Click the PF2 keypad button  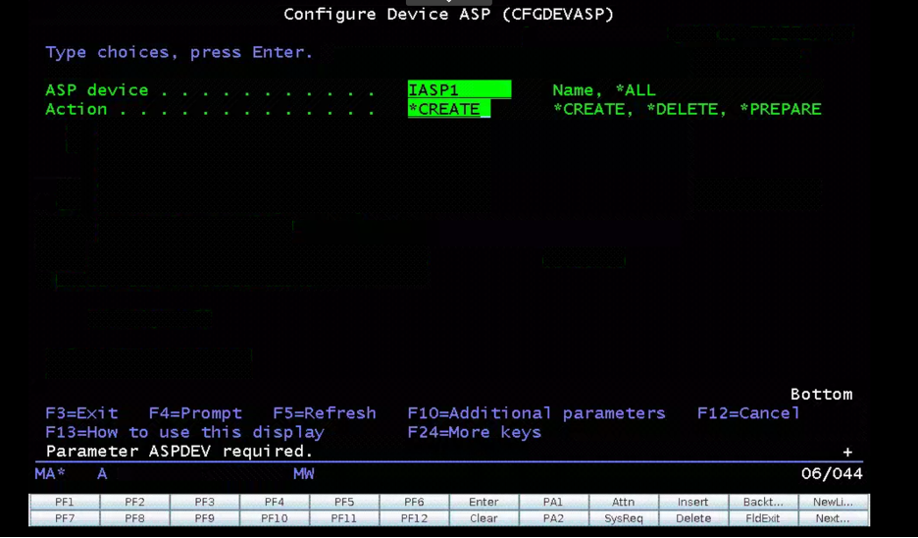click(x=134, y=502)
